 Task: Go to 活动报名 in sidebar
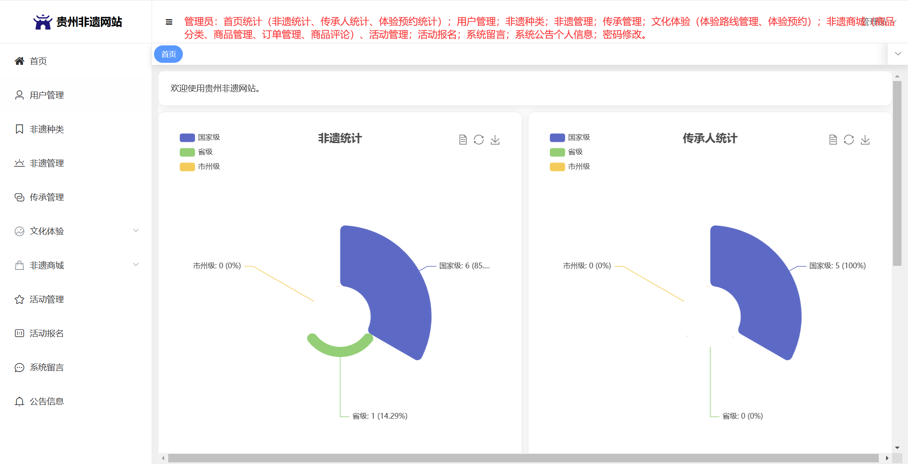(x=47, y=333)
